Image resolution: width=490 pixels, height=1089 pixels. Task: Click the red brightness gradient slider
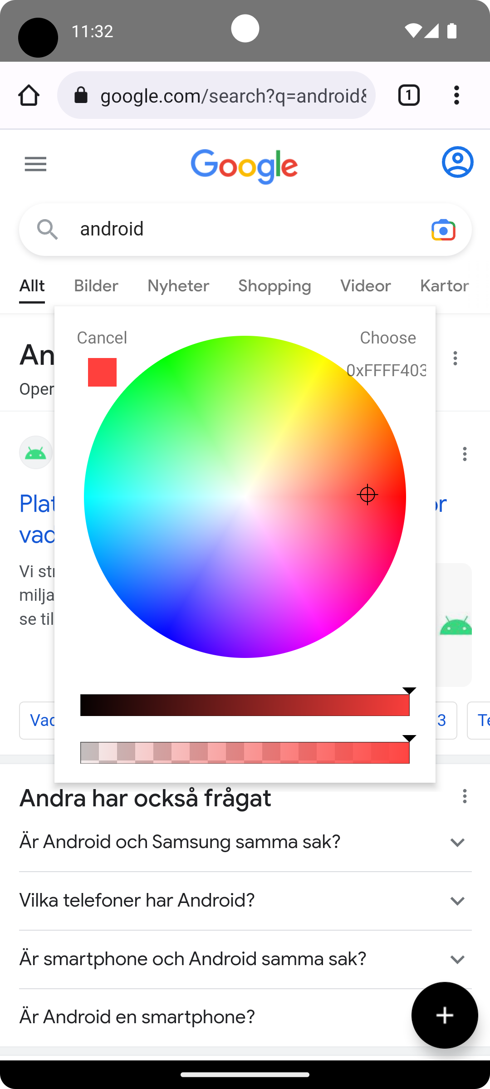point(245,705)
